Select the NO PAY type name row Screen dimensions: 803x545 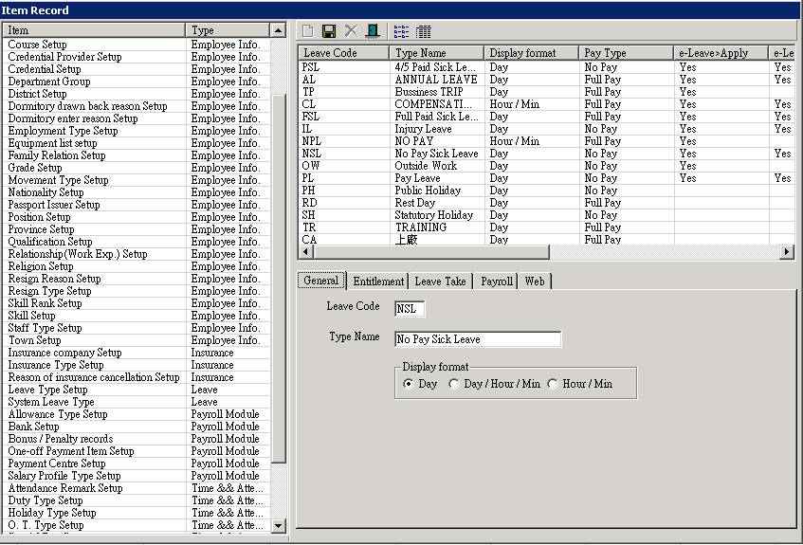[x=546, y=141]
